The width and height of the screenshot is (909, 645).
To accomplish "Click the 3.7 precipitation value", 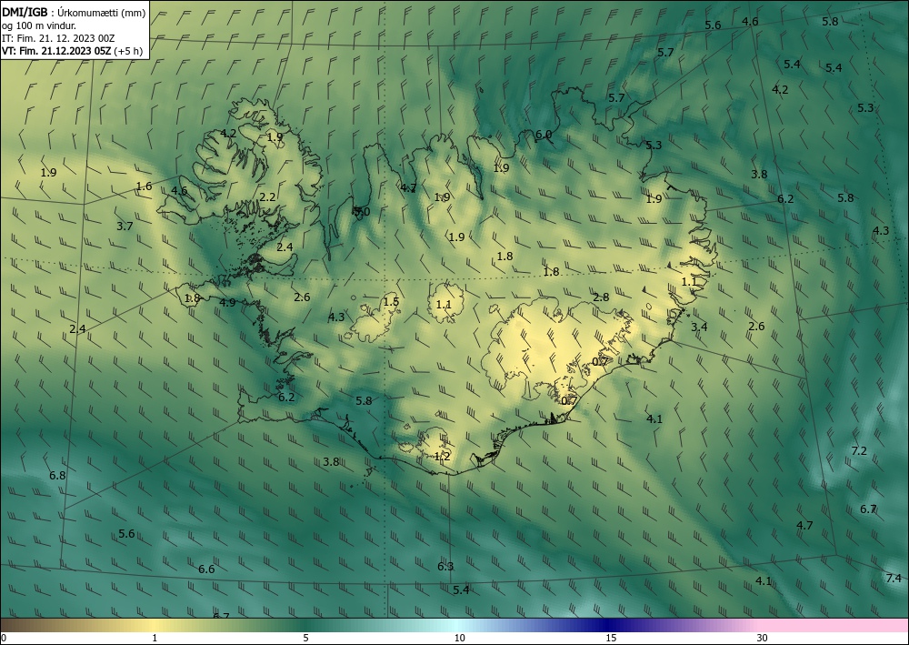I will [x=125, y=227].
